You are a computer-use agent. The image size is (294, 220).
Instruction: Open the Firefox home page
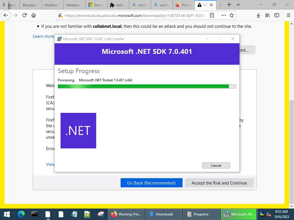click(x=34, y=15)
